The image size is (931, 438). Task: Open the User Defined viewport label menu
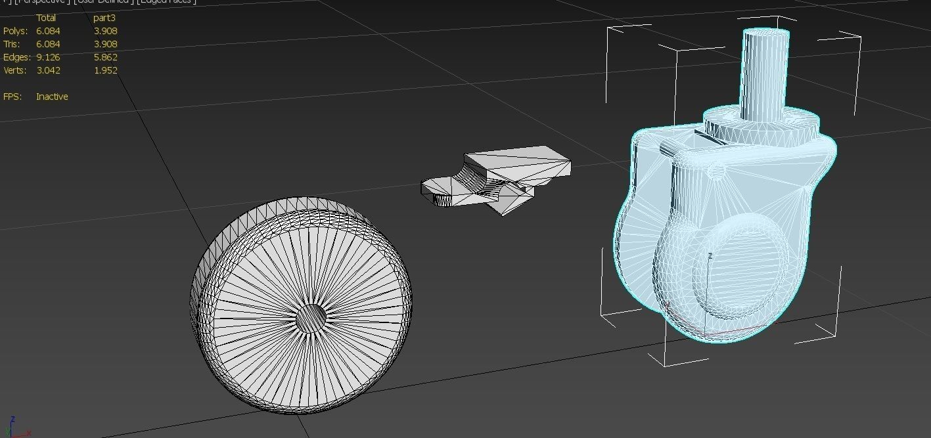click(x=104, y=2)
